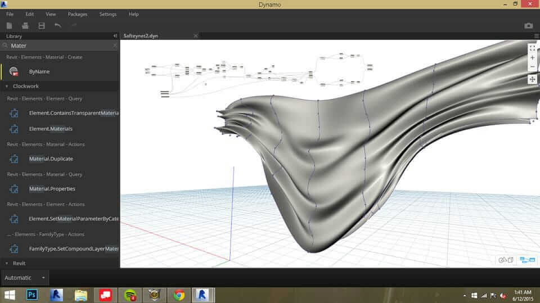
Task: Select the Material.Duplicate node
Action: click(x=51, y=159)
